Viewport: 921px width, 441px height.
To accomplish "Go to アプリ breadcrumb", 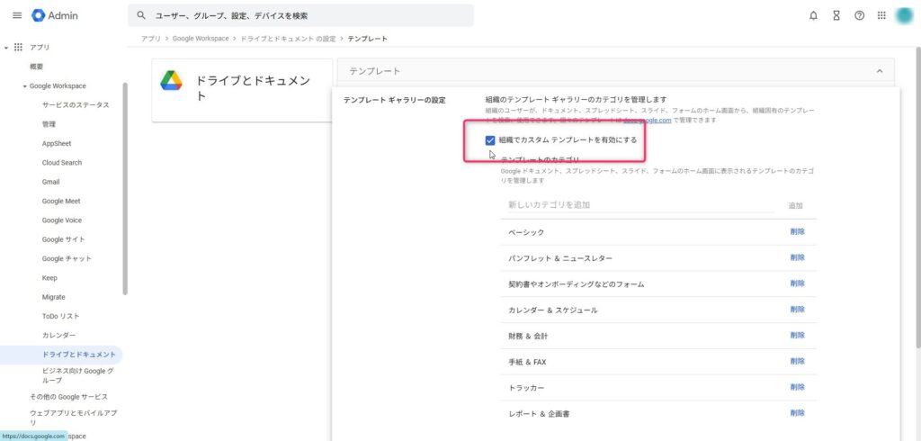I will [150, 39].
